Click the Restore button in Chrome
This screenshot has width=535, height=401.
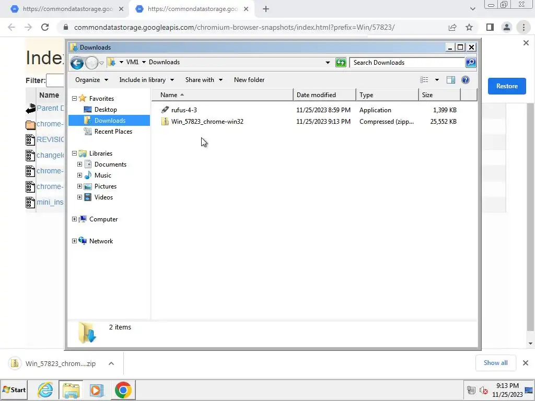point(507,86)
